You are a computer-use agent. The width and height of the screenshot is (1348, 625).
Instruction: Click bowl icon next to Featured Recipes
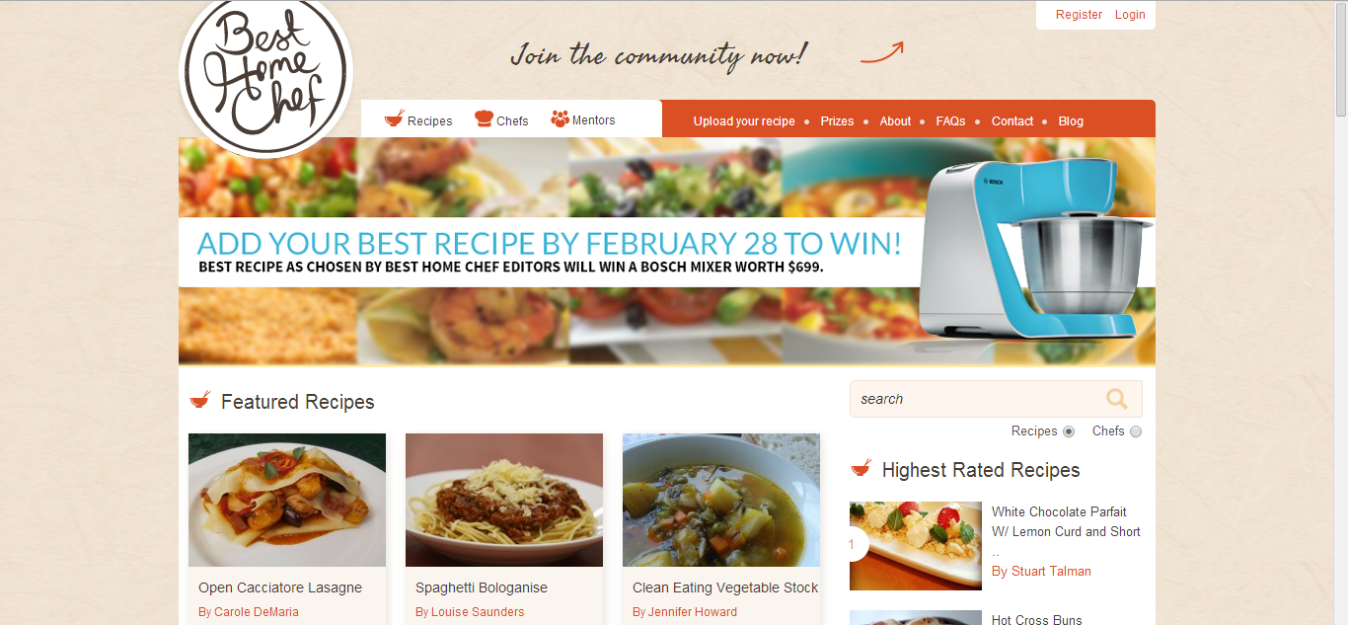(200, 400)
